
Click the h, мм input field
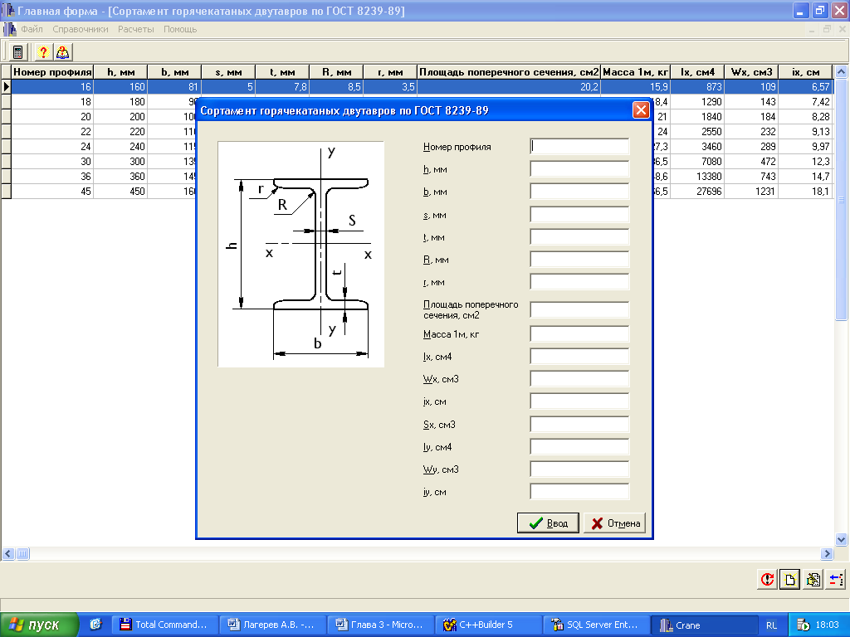coord(579,169)
